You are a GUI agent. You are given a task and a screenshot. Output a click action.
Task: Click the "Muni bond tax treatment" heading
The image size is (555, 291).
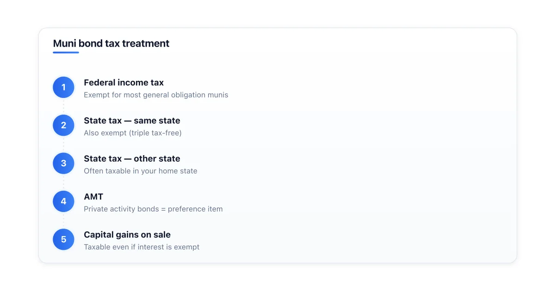(111, 43)
